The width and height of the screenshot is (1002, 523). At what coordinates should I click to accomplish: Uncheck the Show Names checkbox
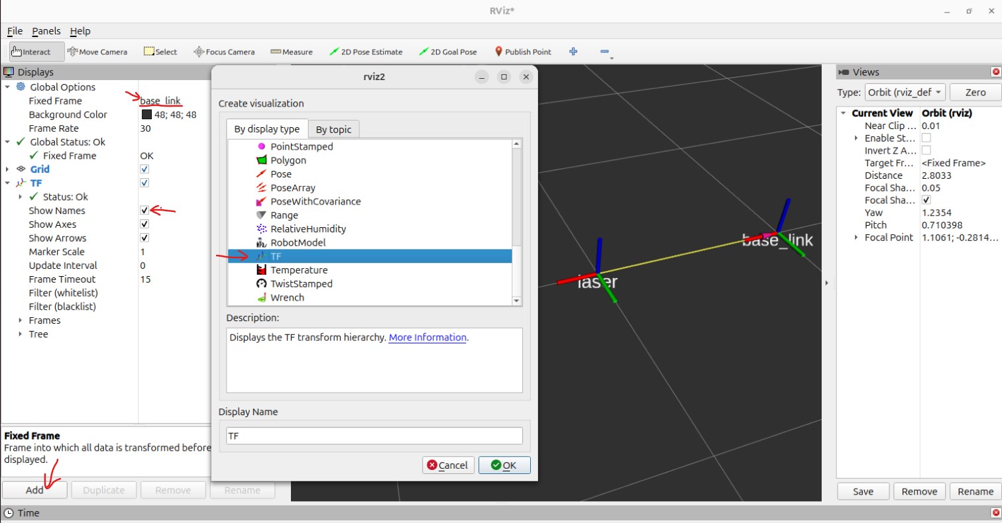click(x=144, y=211)
